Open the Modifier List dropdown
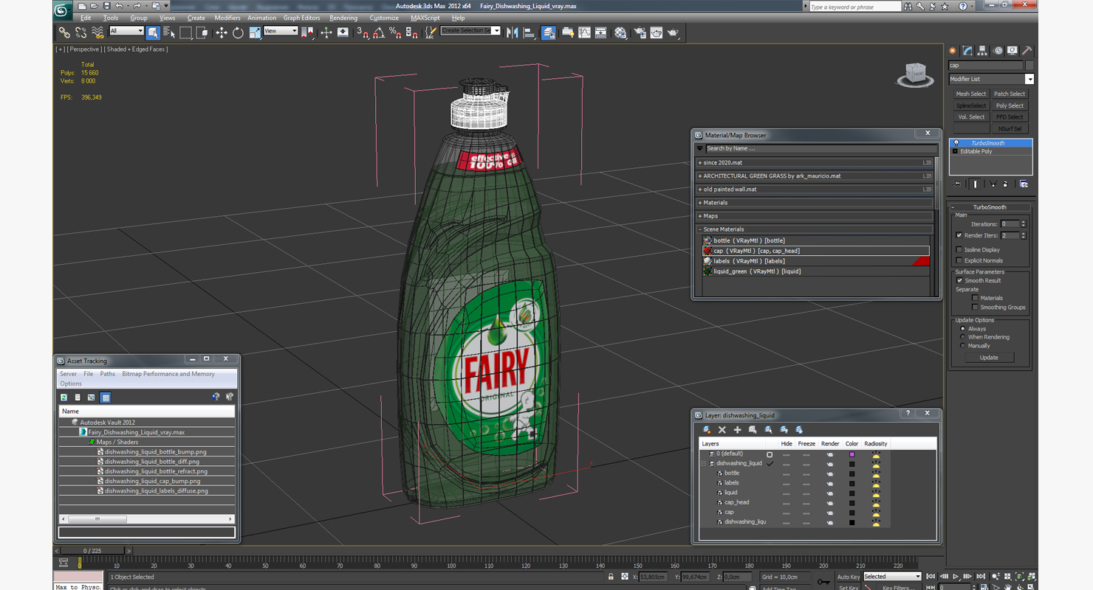 click(991, 79)
